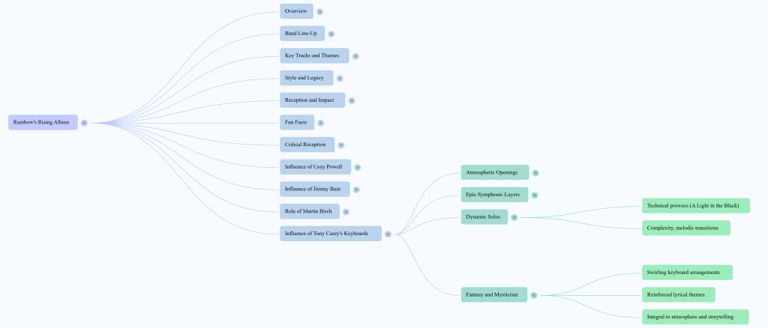This screenshot has width=768, height=328.
Task: Expand the Reception and Impact arrow
Action: click(x=352, y=100)
